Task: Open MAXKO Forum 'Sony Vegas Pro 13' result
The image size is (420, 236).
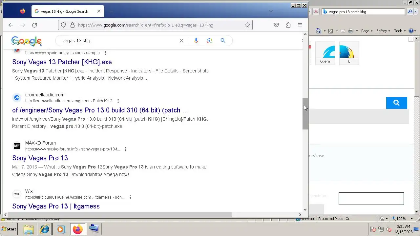Action: [x=40, y=158]
